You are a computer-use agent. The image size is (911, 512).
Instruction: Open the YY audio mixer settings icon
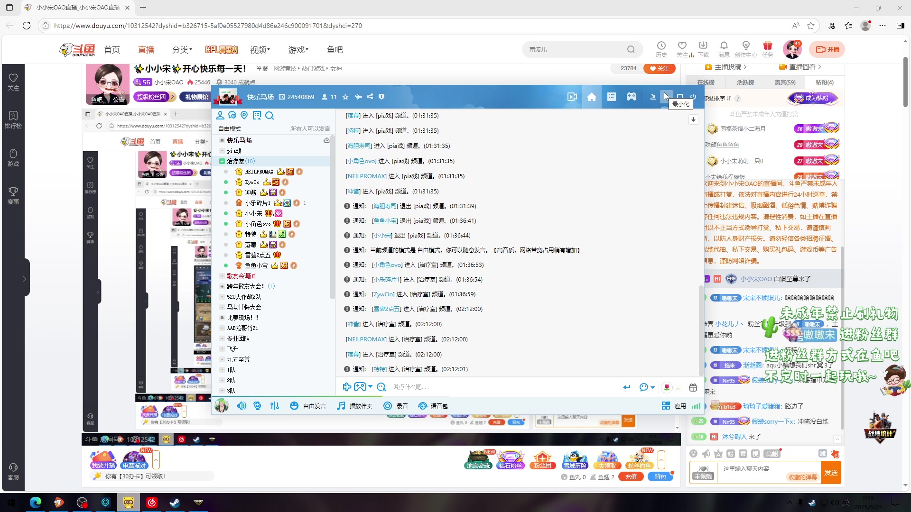tap(275, 406)
